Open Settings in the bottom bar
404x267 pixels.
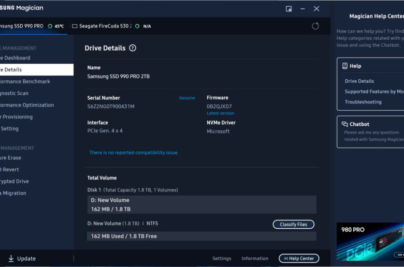click(222, 258)
